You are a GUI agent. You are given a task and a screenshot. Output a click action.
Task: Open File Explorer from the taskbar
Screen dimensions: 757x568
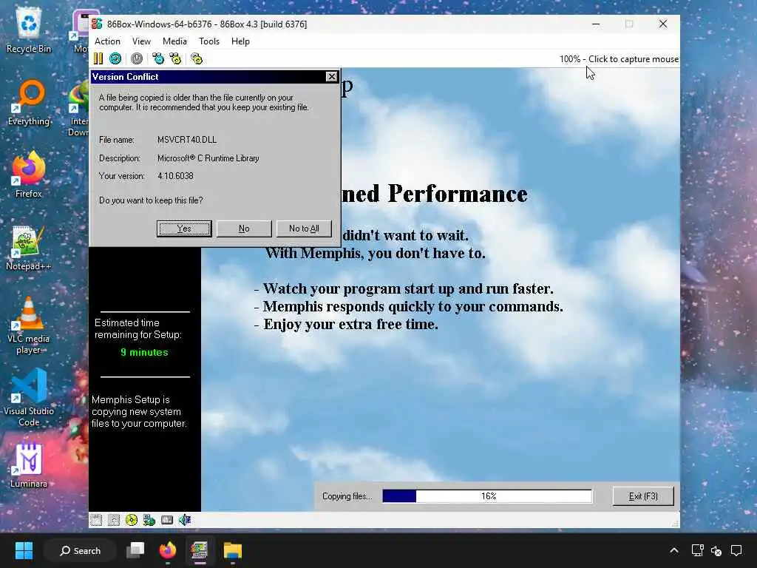(x=233, y=550)
